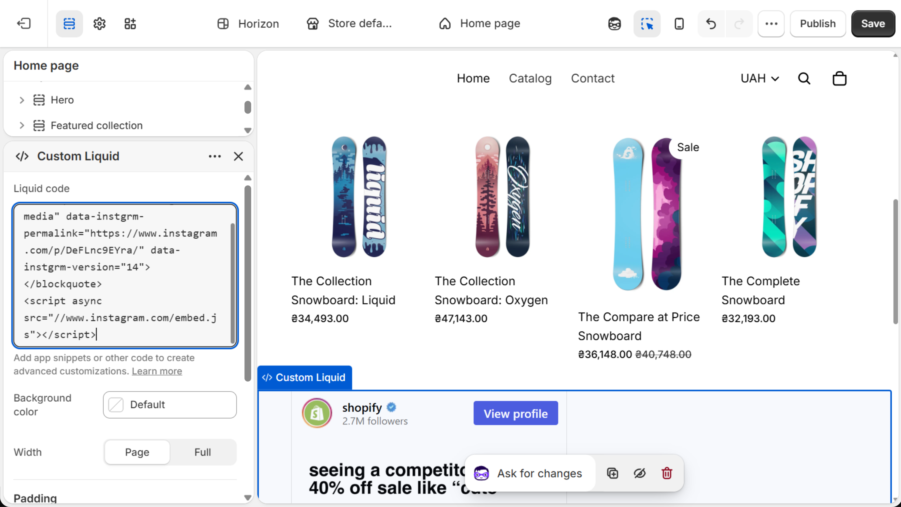This screenshot has width=901, height=507.
Task: Click the Save button
Action: point(873,23)
